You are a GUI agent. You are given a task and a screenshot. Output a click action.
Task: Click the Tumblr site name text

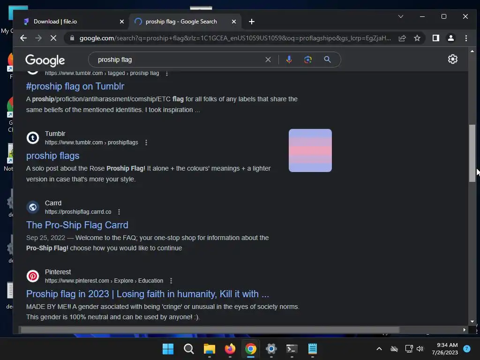pyautogui.click(x=55, y=134)
